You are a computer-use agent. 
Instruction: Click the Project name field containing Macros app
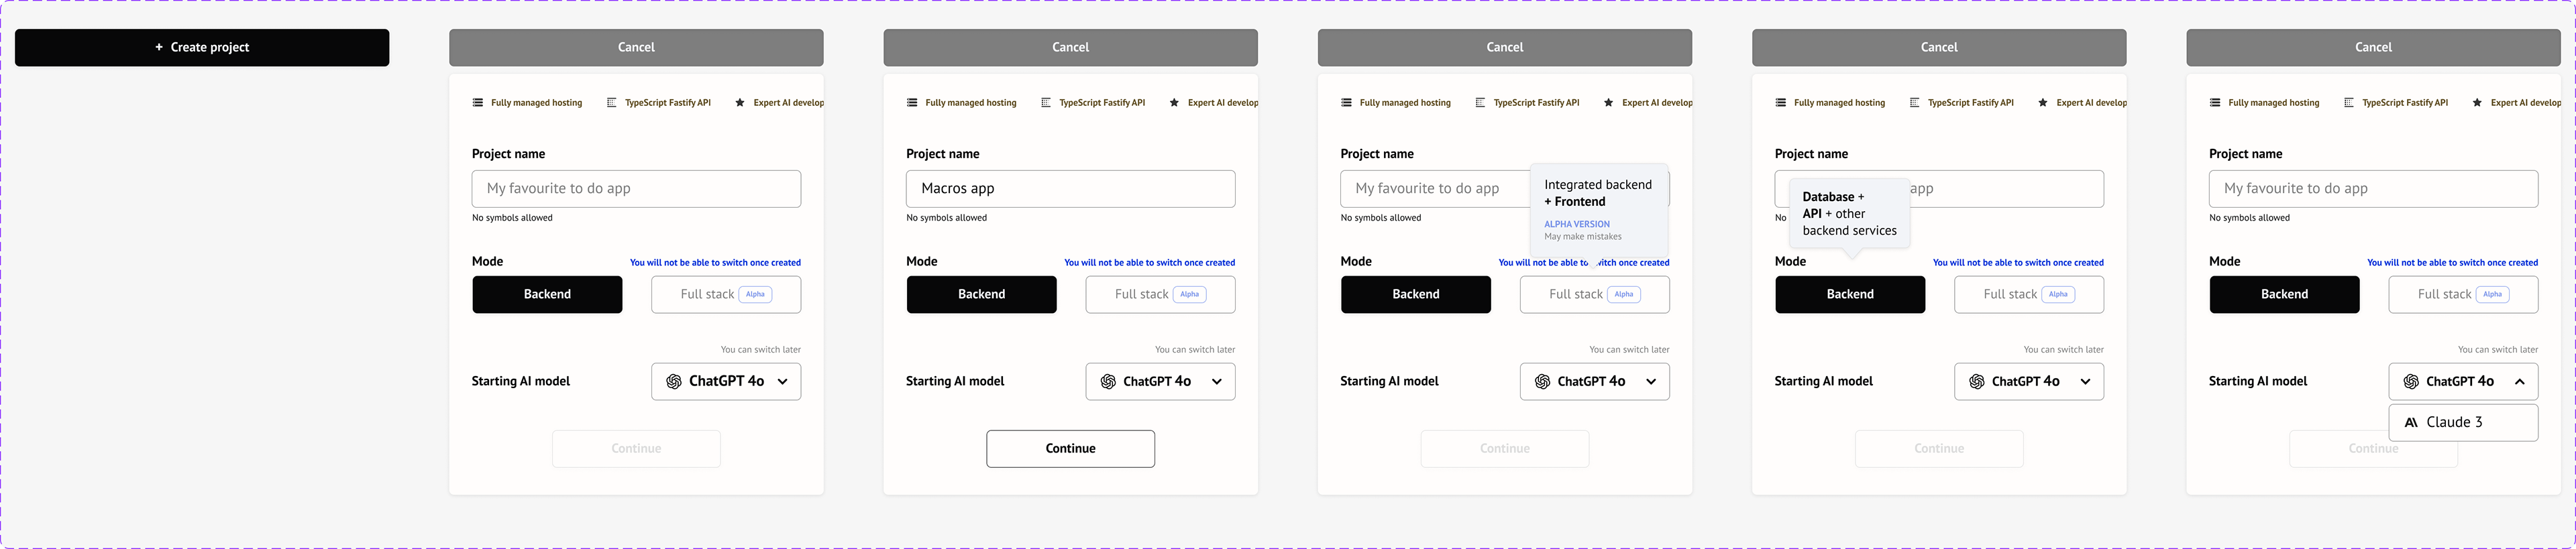(1070, 189)
